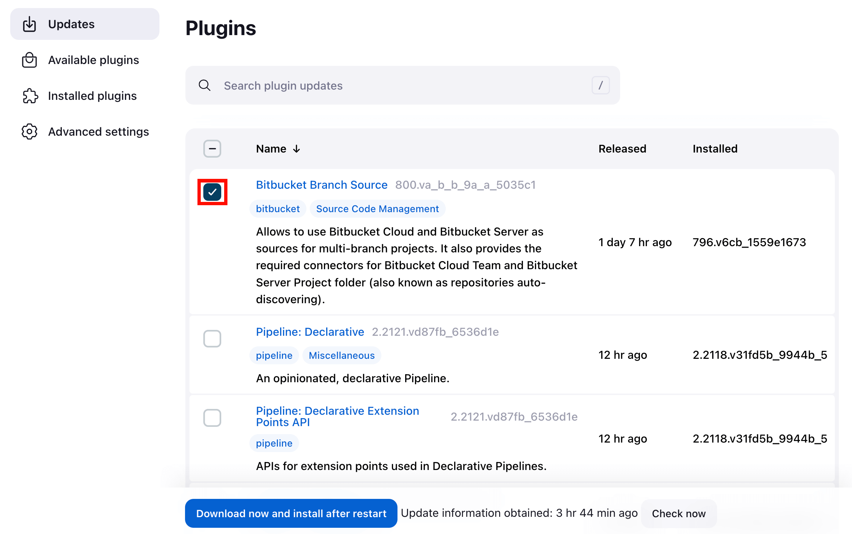The height and width of the screenshot is (534, 852).
Task: Click the bitbucket tag label
Action: point(278,208)
